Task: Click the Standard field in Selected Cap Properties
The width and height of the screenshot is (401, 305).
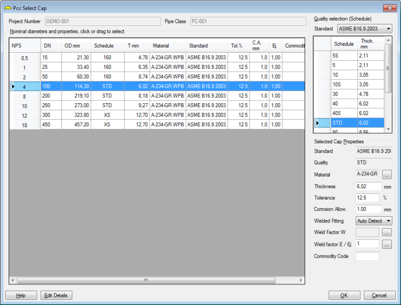Action: tap(374, 151)
